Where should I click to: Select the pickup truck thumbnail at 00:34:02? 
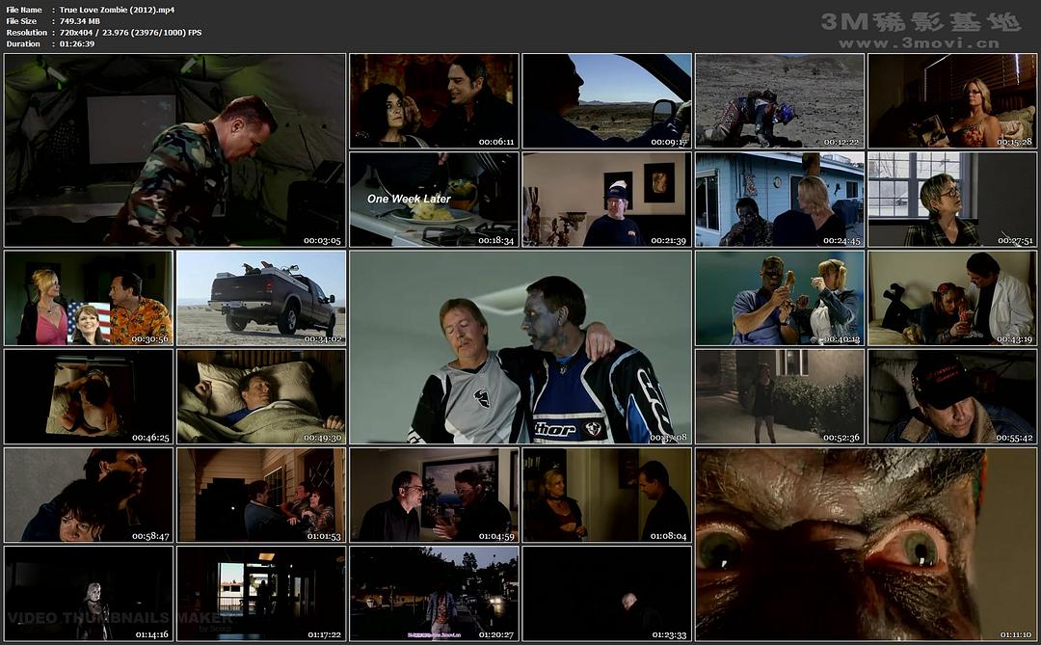pos(260,298)
